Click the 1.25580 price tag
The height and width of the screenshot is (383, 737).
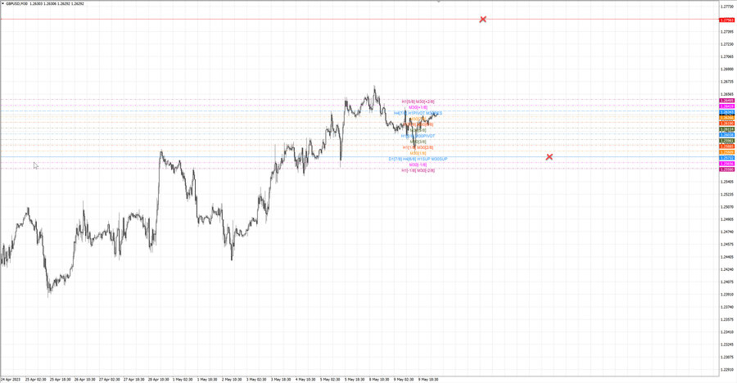[x=727, y=169]
